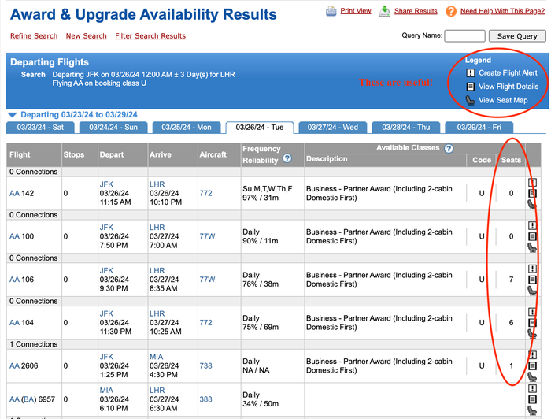Click the Aircraft column header

coord(213,154)
